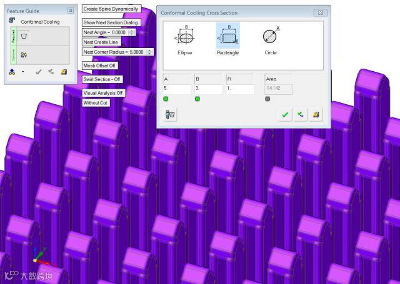The width and height of the screenshot is (400, 284).
Task: Click the A dimension input field
Action: tap(177, 89)
